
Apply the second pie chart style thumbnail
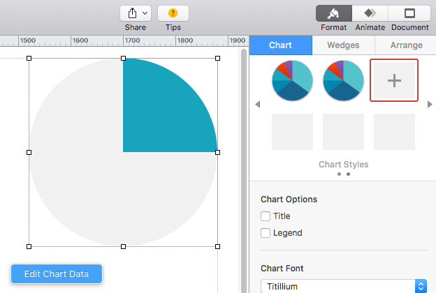coord(343,80)
